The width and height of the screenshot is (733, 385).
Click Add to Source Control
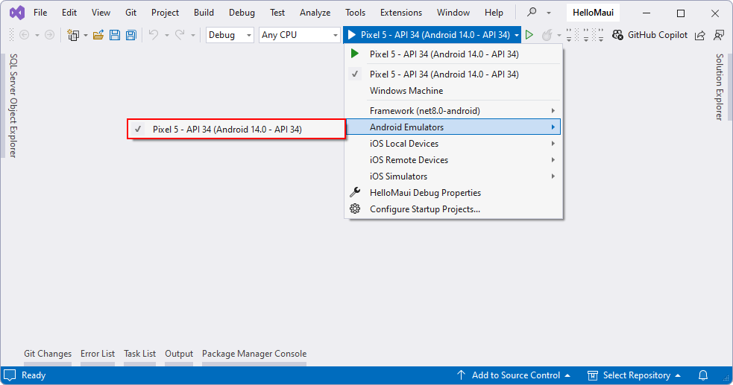[x=513, y=375]
